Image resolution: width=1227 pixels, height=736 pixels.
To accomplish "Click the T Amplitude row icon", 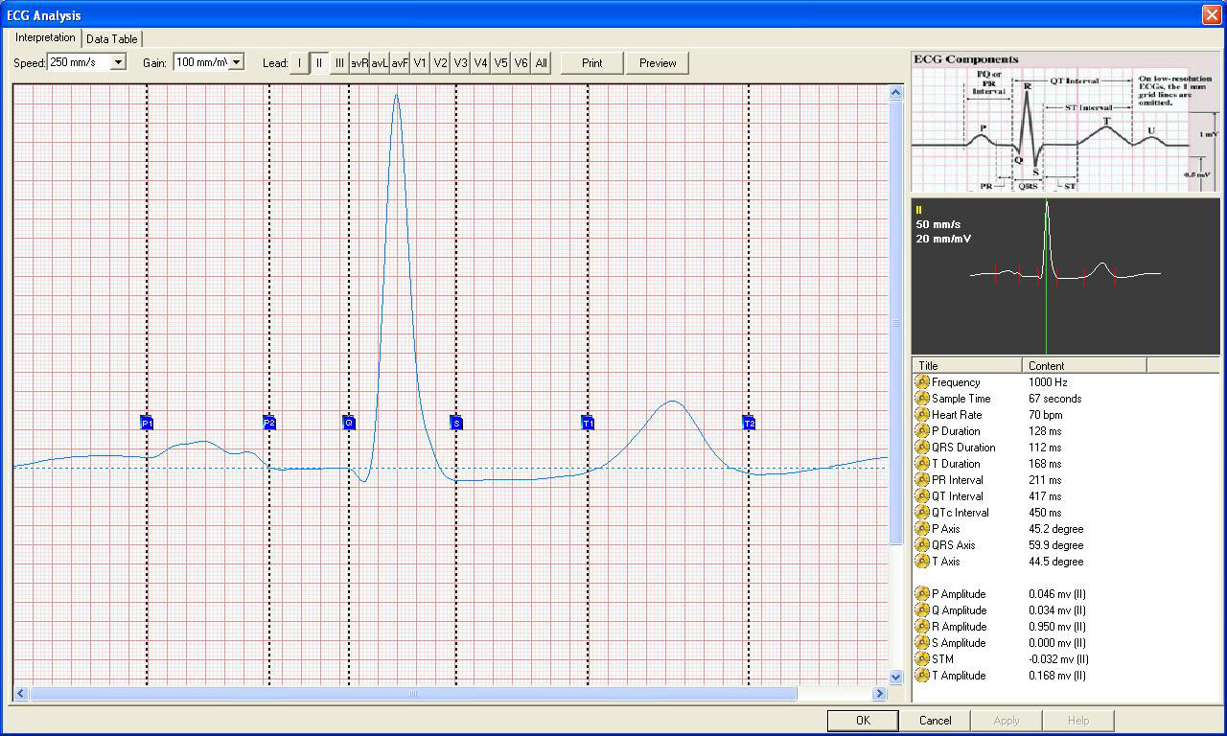I will tap(922, 676).
